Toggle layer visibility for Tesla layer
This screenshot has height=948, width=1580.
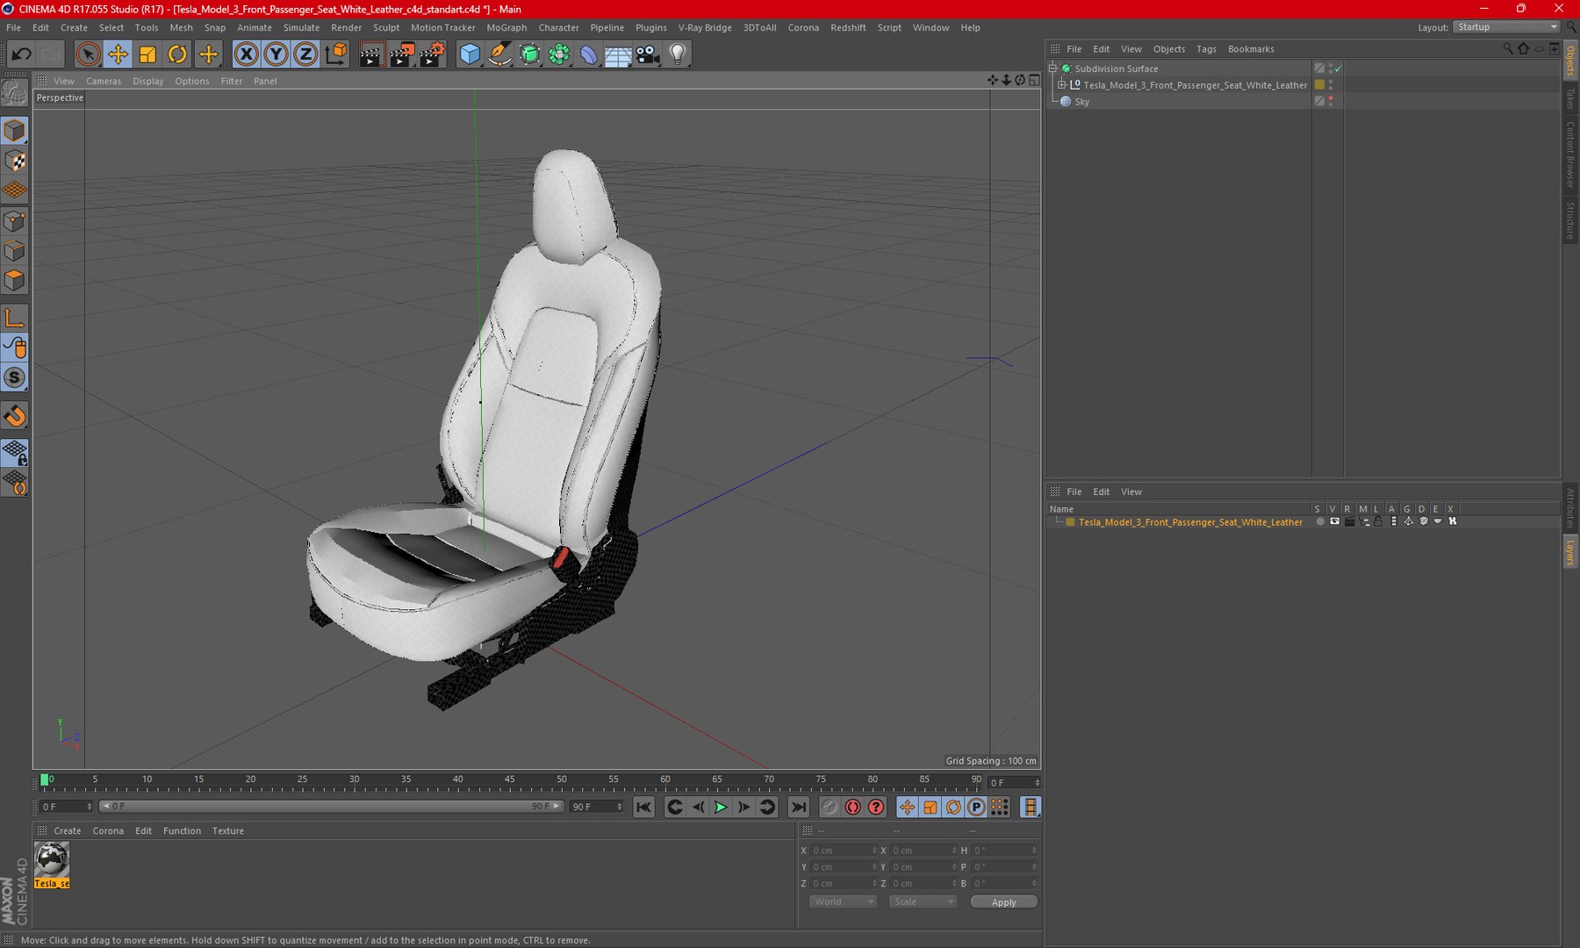tap(1334, 521)
